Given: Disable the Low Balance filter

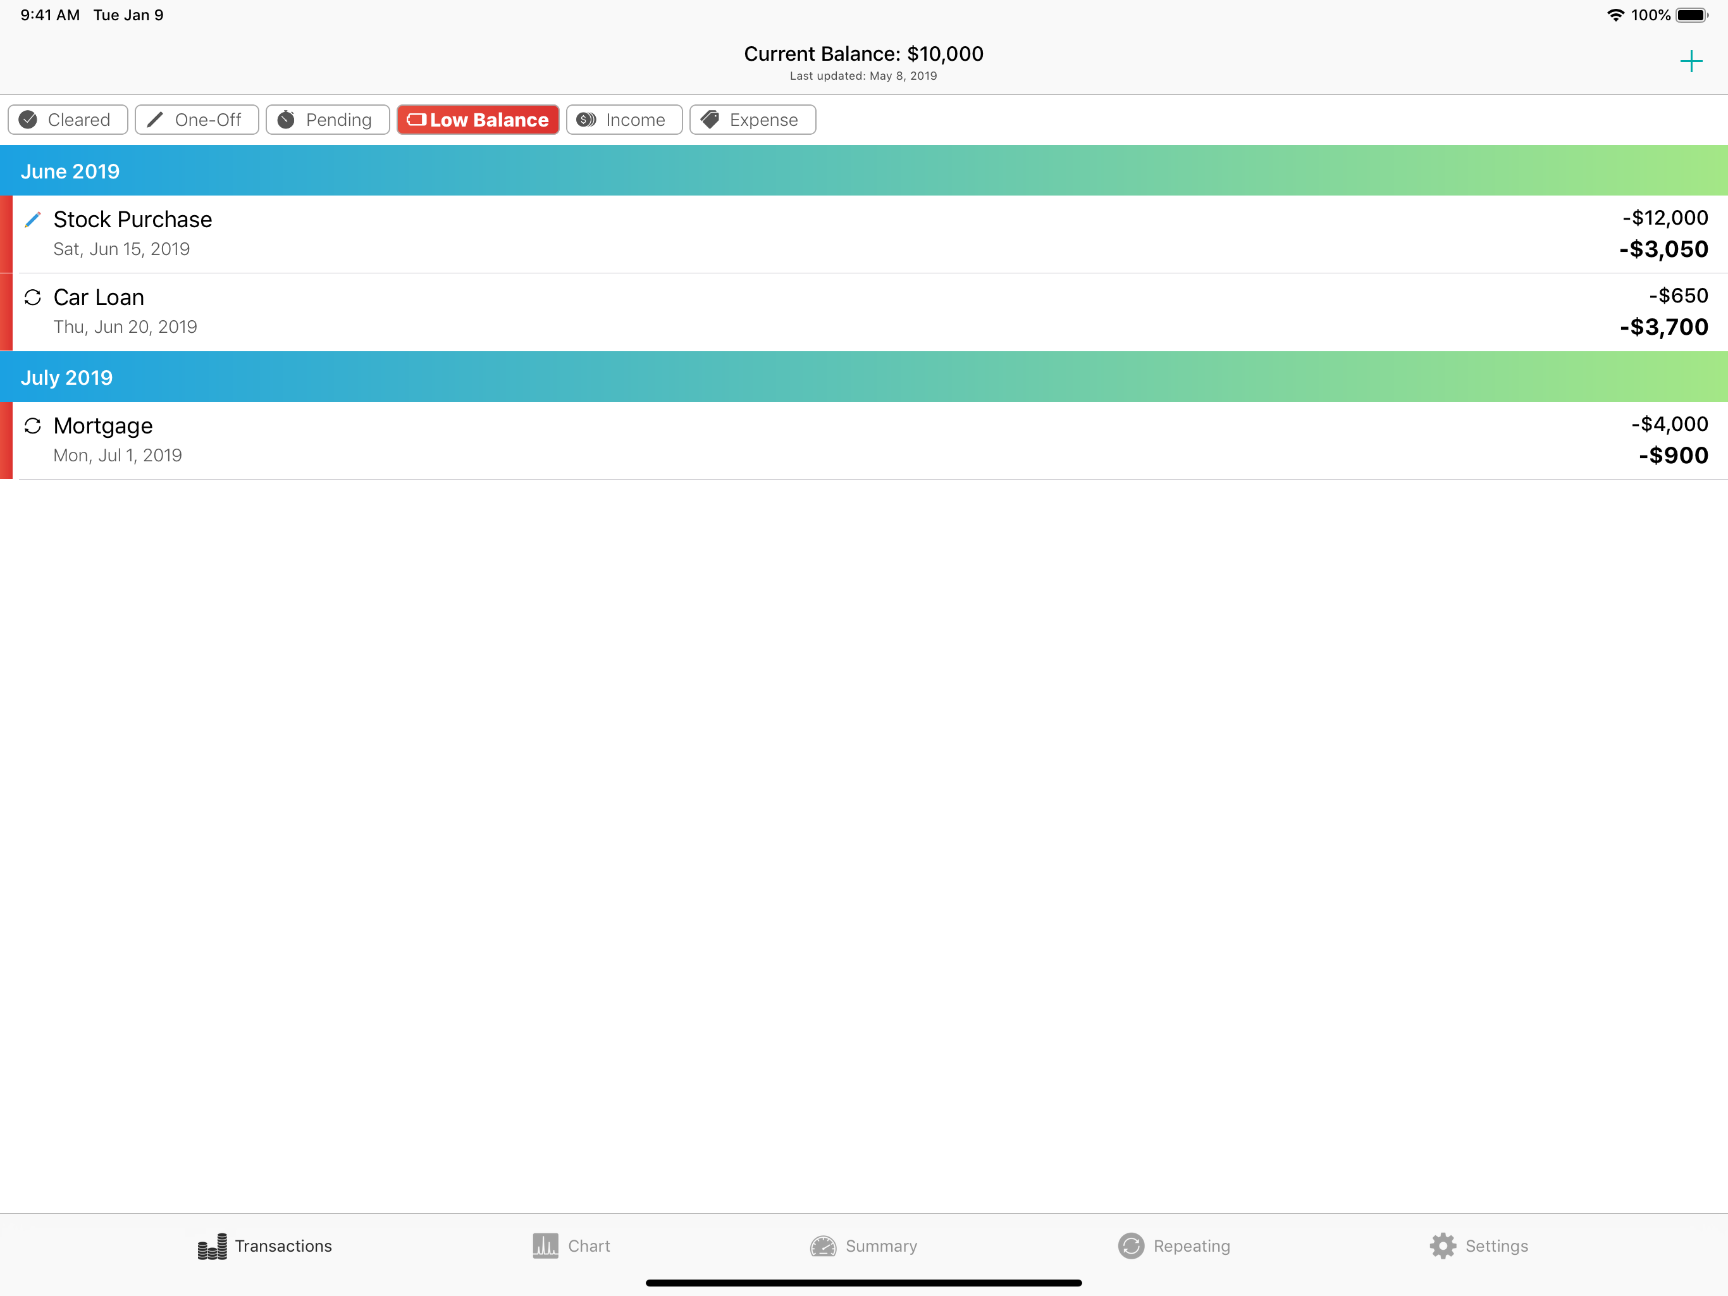Looking at the screenshot, I should (x=478, y=120).
